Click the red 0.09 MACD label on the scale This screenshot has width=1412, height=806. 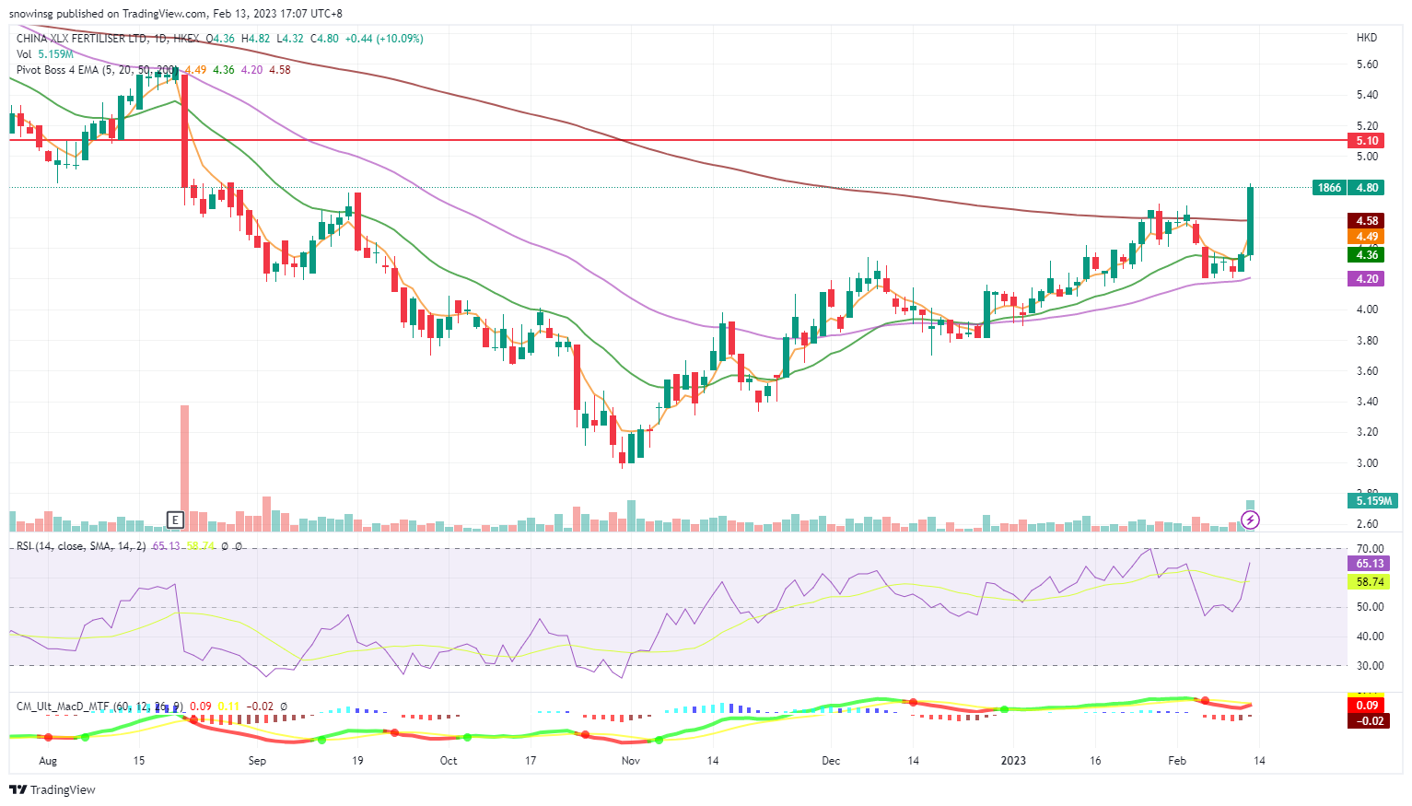[1367, 706]
